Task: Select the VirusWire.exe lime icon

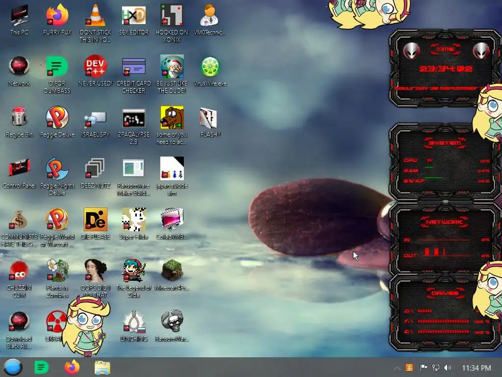Action: (210, 71)
